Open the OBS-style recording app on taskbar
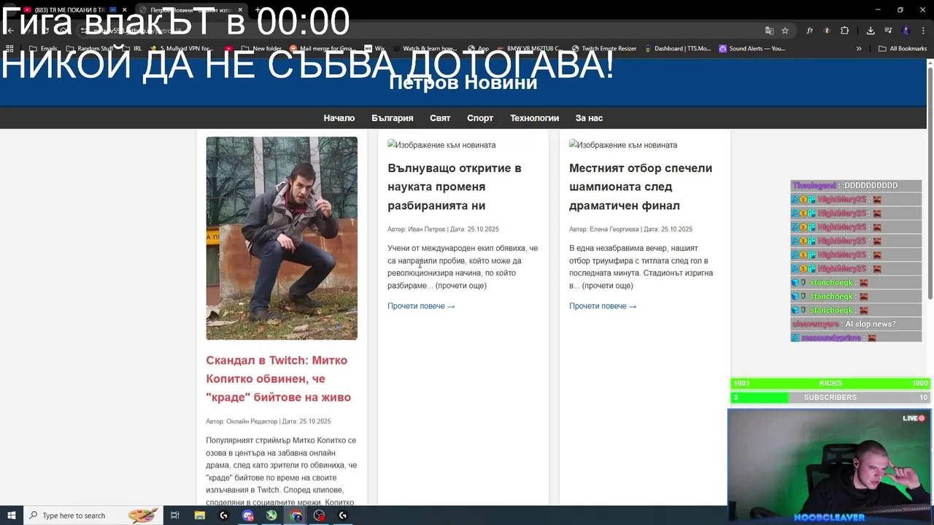The width and height of the screenshot is (934, 525). coord(320,516)
